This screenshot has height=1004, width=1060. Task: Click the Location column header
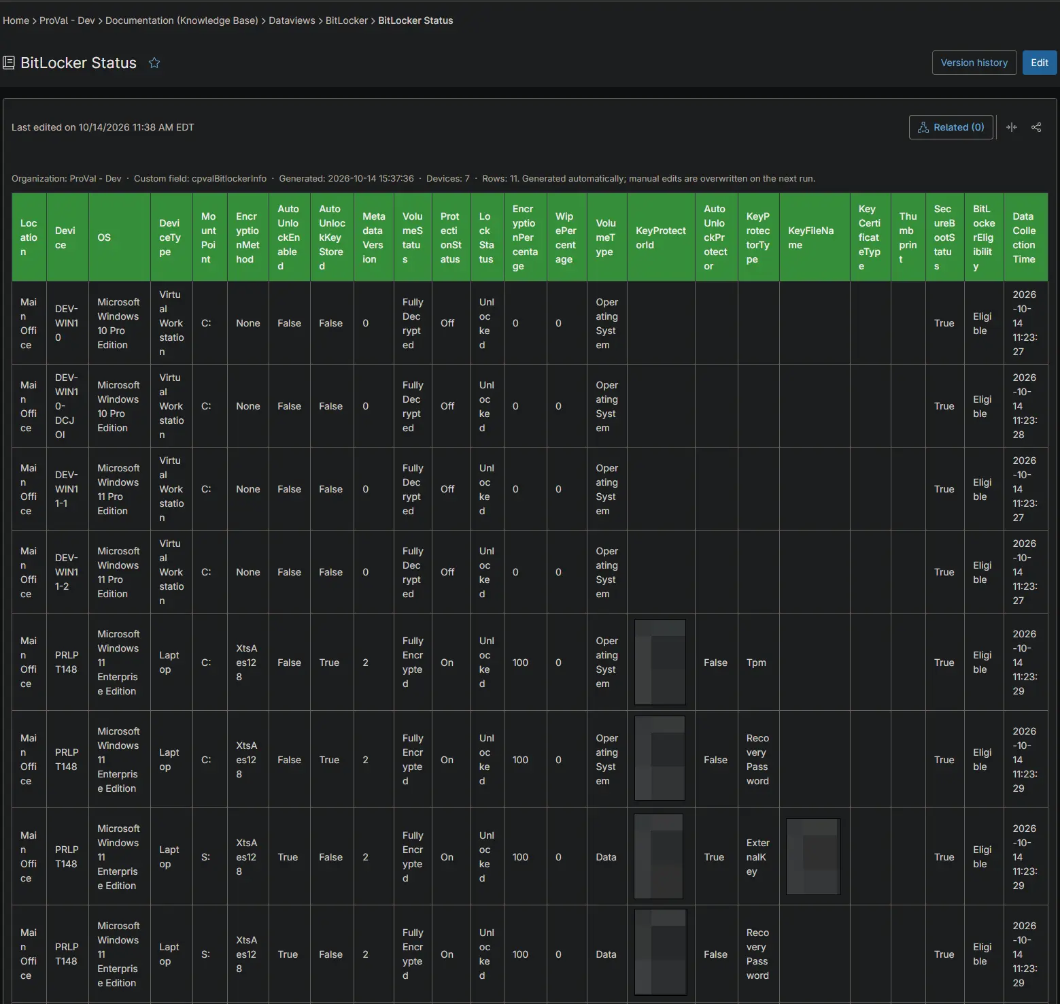pyautogui.click(x=29, y=237)
